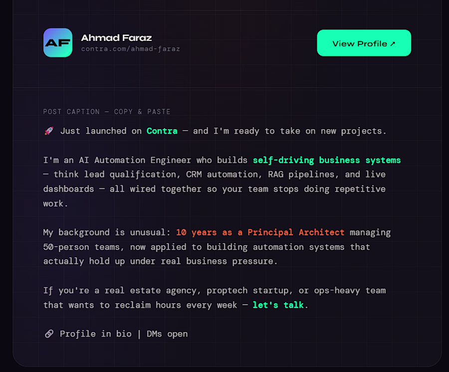Open the View Profile button
The height and width of the screenshot is (372, 449).
click(x=364, y=43)
